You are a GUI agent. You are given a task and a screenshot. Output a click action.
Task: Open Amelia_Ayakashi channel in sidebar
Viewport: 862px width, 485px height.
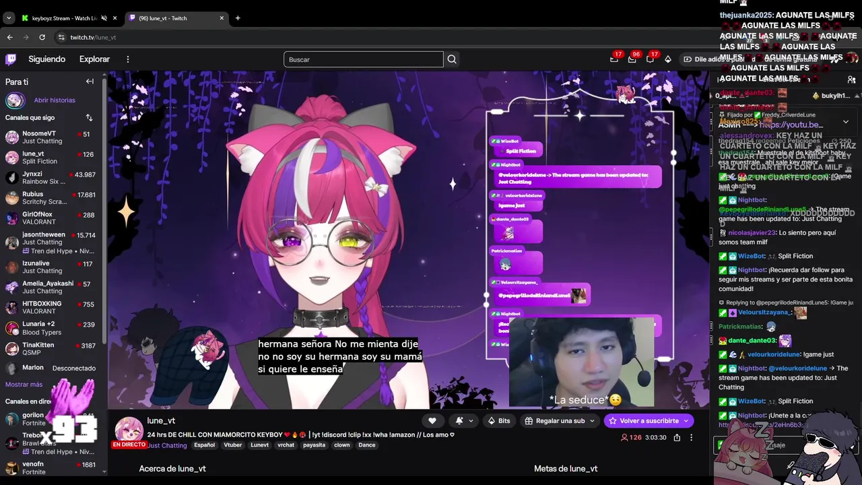coord(51,287)
